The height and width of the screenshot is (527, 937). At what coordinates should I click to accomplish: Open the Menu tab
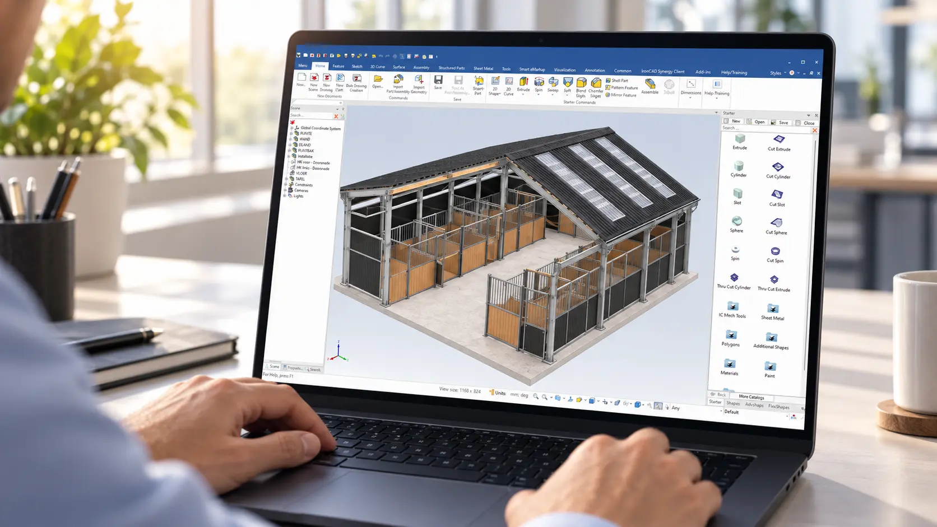303,66
